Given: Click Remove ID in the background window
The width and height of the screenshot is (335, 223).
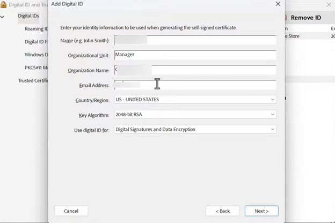Looking at the screenshot, I should point(306,18).
